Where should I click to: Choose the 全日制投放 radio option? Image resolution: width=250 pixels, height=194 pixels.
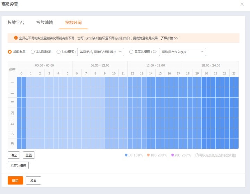(x=33, y=52)
